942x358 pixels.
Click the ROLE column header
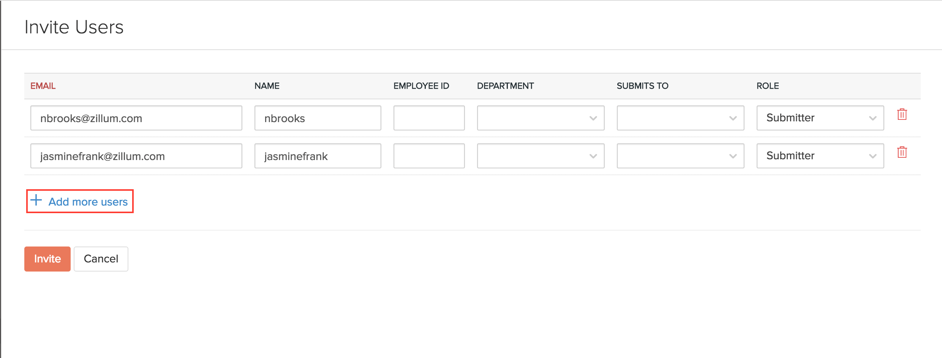pyautogui.click(x=768, y=86)
